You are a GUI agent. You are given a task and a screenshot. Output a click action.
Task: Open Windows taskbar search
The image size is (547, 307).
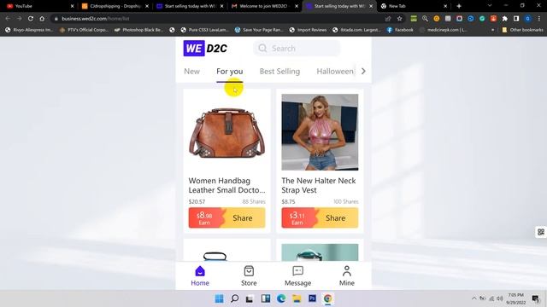tap(235, 298)
